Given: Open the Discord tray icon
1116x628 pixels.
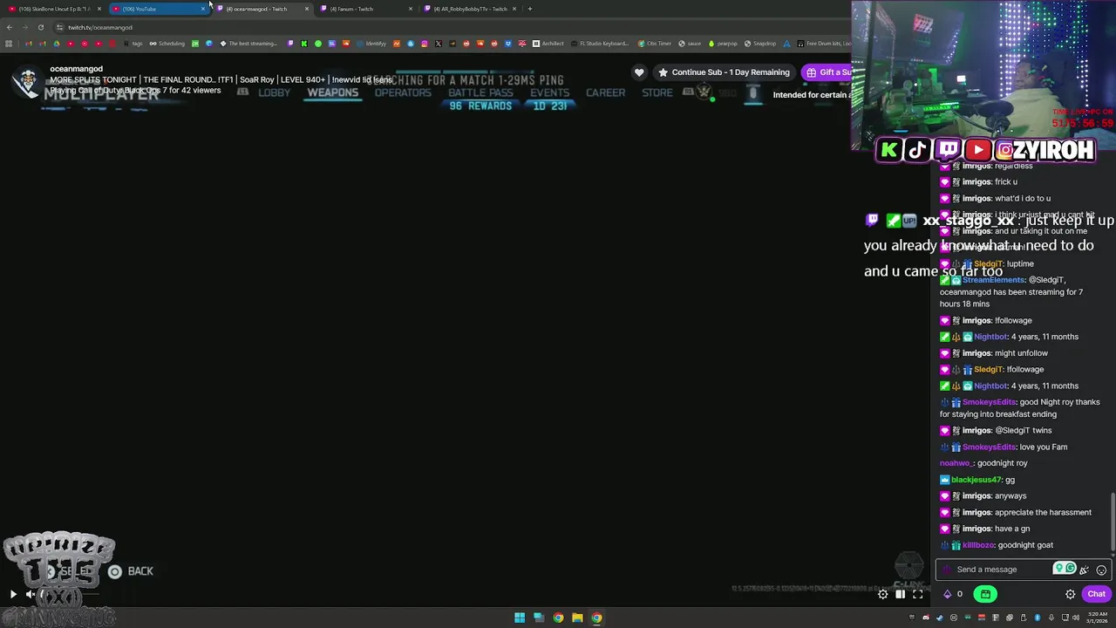Looking at the screenshot, I should [926, 618].
